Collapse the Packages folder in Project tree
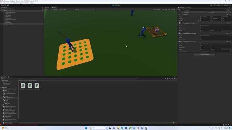The width and height of the screenshot is (232, 130). pos(1,105)
